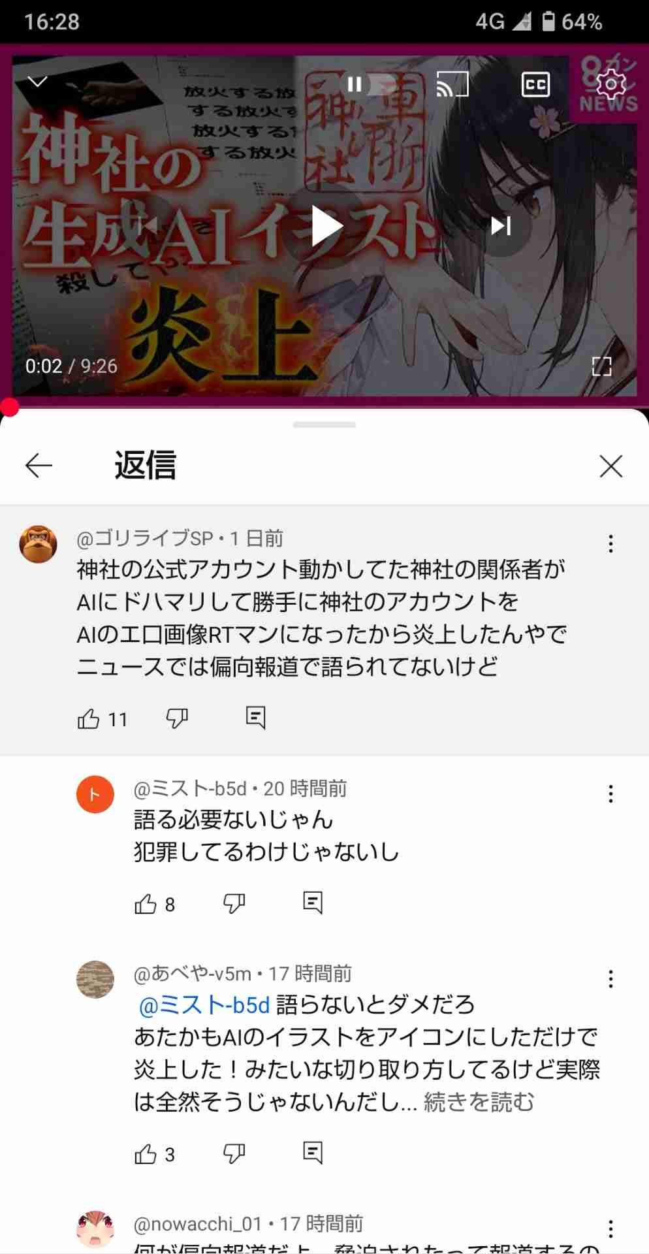
Task: Close the 返信 replies panel
Action: [x=610, y=466]
